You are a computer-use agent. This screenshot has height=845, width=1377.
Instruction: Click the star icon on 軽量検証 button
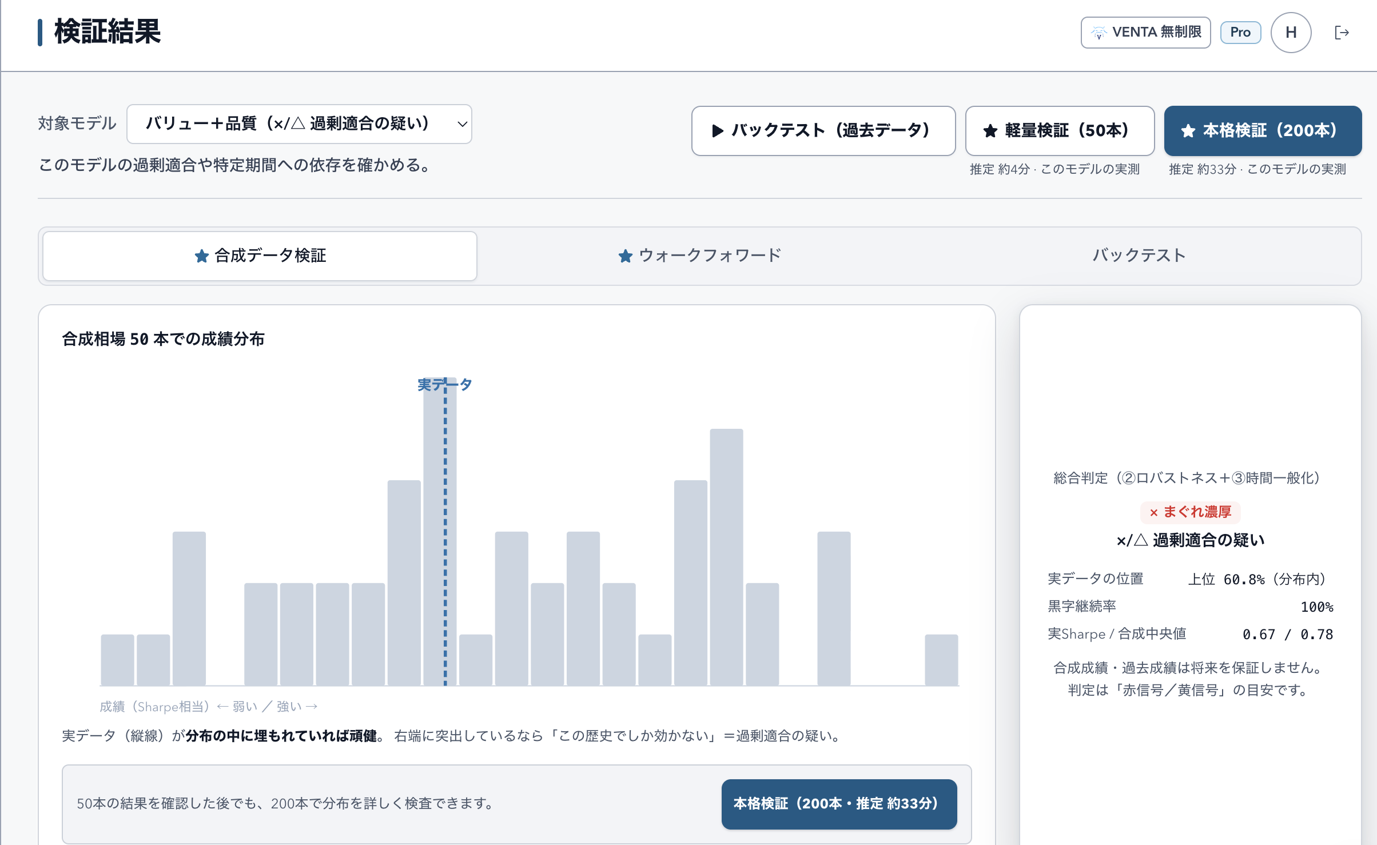pyautogui.click(x=990, y=131)
